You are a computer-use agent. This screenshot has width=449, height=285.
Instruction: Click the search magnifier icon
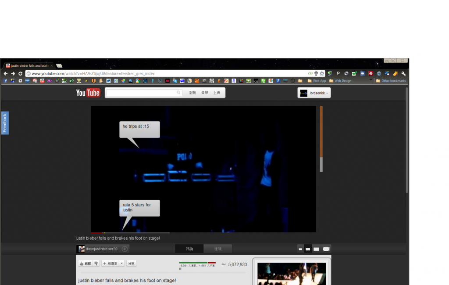(178, 92)
